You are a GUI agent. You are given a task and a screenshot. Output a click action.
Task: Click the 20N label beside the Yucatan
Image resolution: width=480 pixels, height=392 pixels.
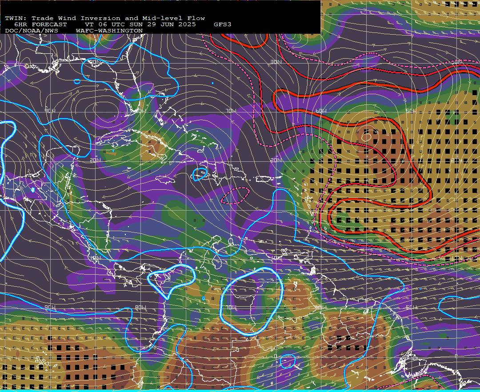click(95, 160)
